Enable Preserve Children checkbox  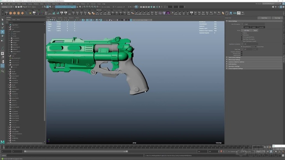(x=242, y=52)
